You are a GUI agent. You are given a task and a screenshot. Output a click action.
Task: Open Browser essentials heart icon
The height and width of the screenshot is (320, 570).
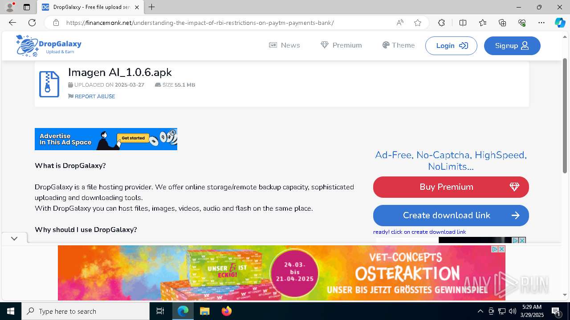click(522, 23)
